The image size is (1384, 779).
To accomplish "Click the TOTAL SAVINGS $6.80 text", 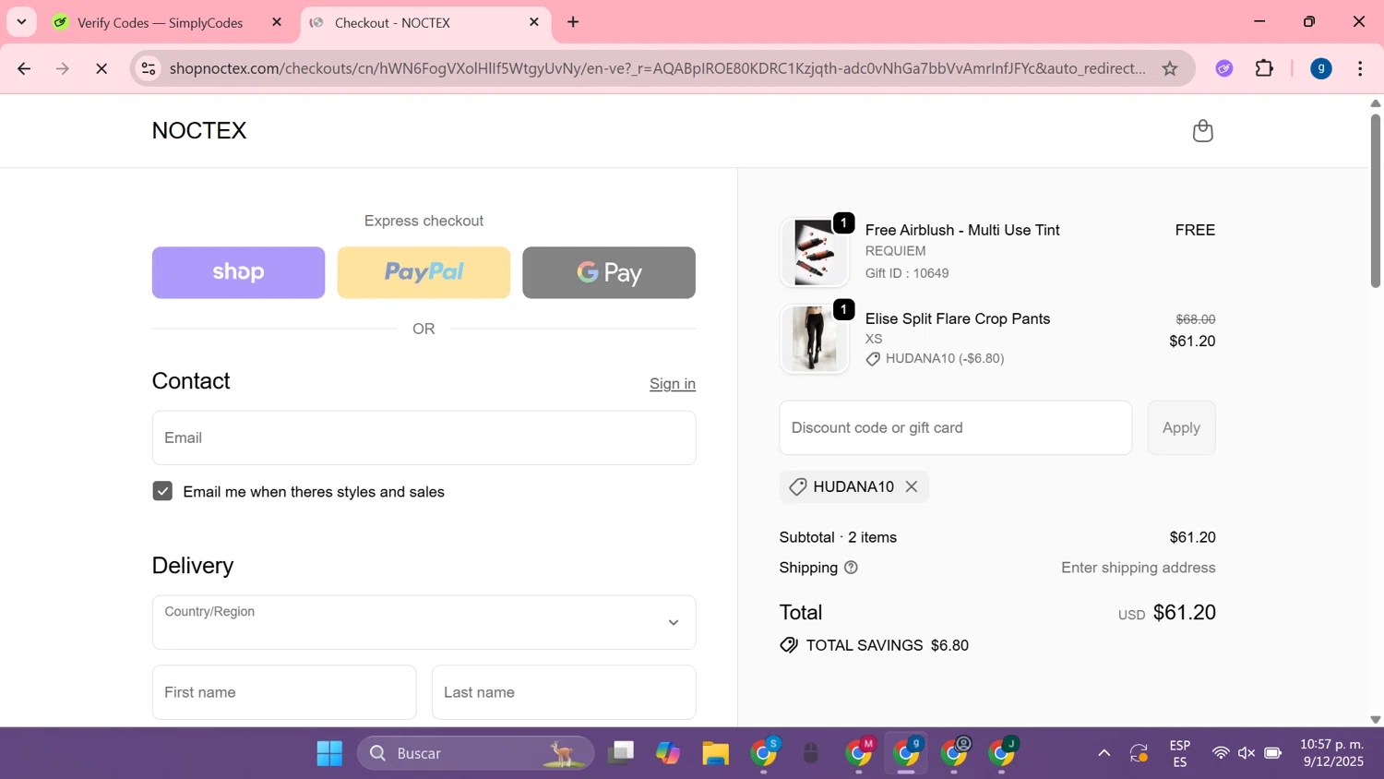I will point(887,645).
